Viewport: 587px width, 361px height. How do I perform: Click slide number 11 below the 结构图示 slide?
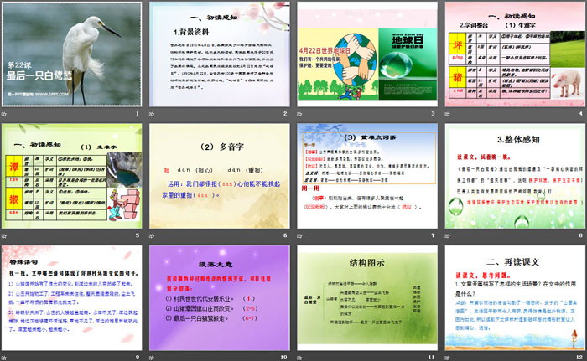pyautogui.click(x=432, y=358)
